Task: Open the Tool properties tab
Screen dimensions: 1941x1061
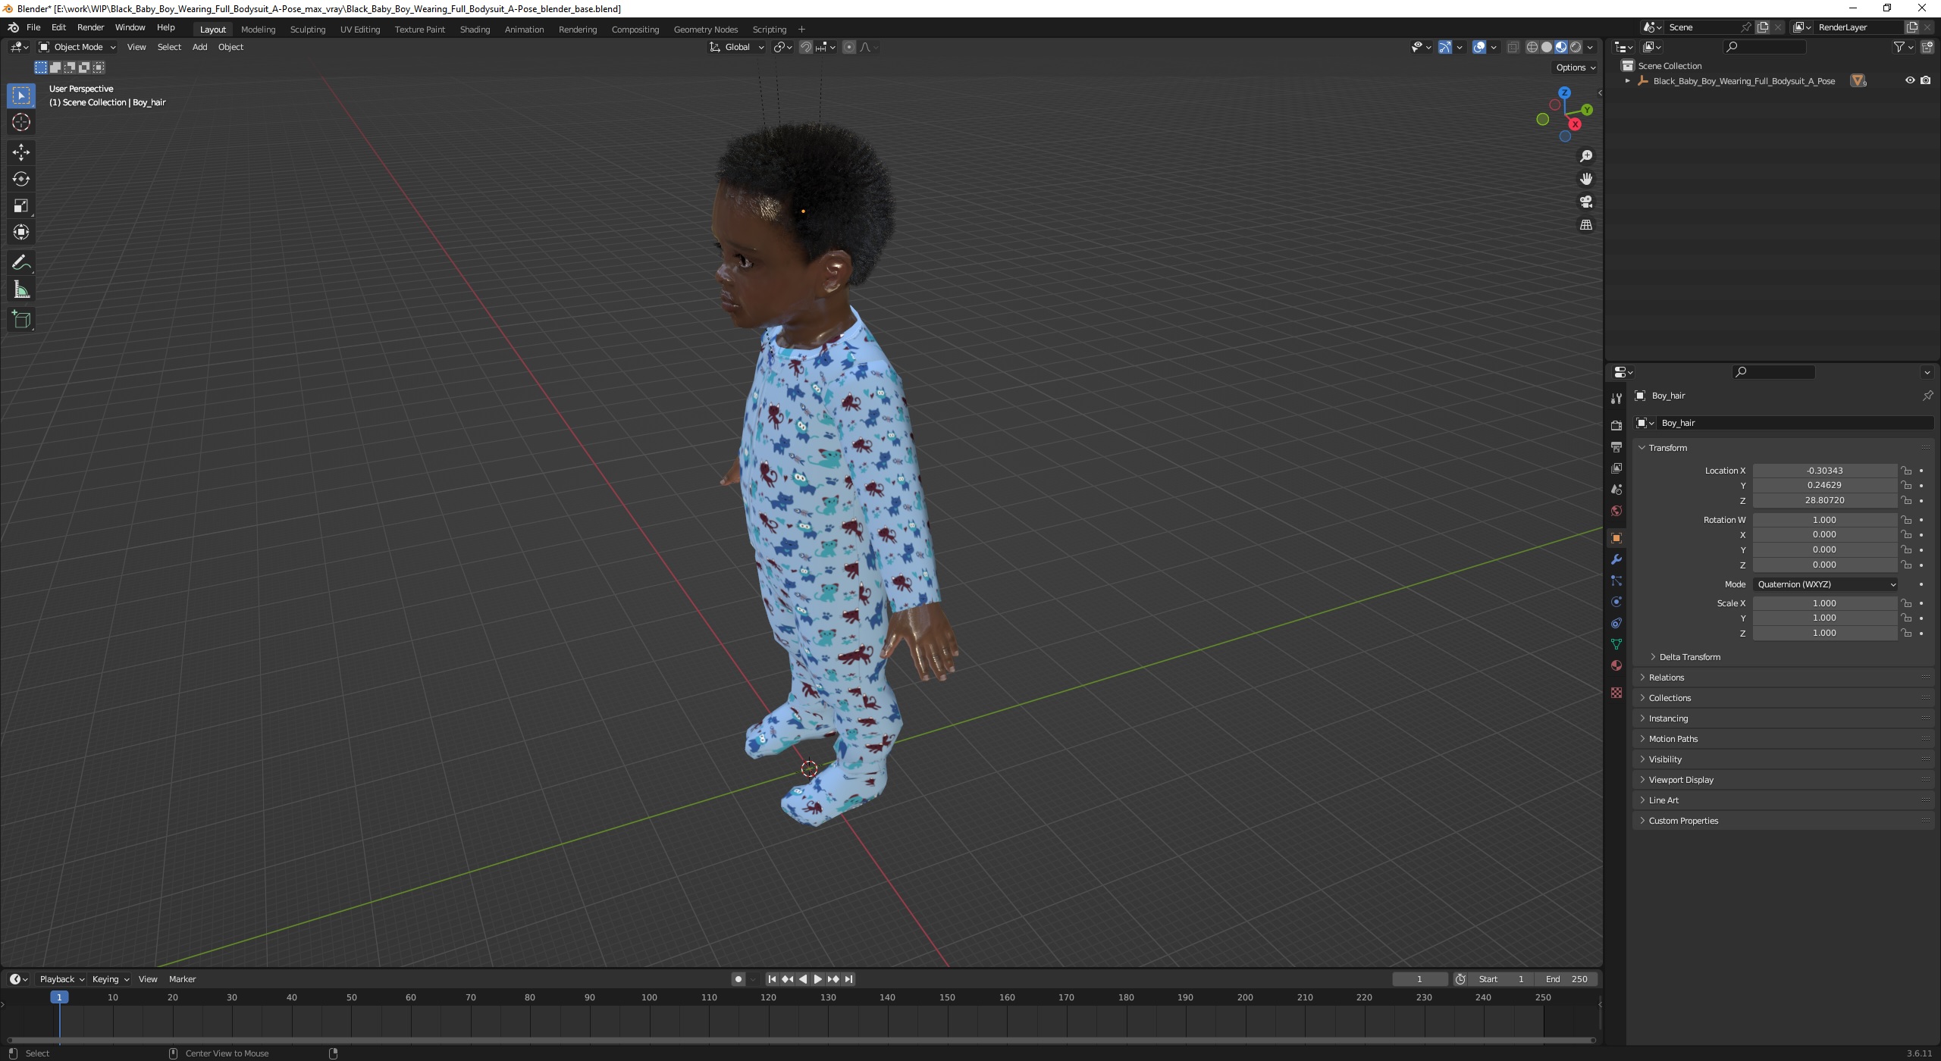Action: (x=1616, y=399)
